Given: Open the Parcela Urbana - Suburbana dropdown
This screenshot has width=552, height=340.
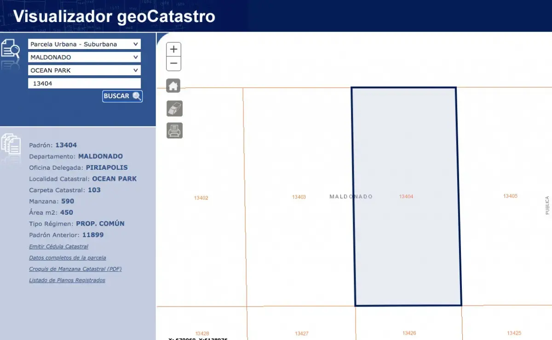Looking at the screenshot, I should pos(85,44).
